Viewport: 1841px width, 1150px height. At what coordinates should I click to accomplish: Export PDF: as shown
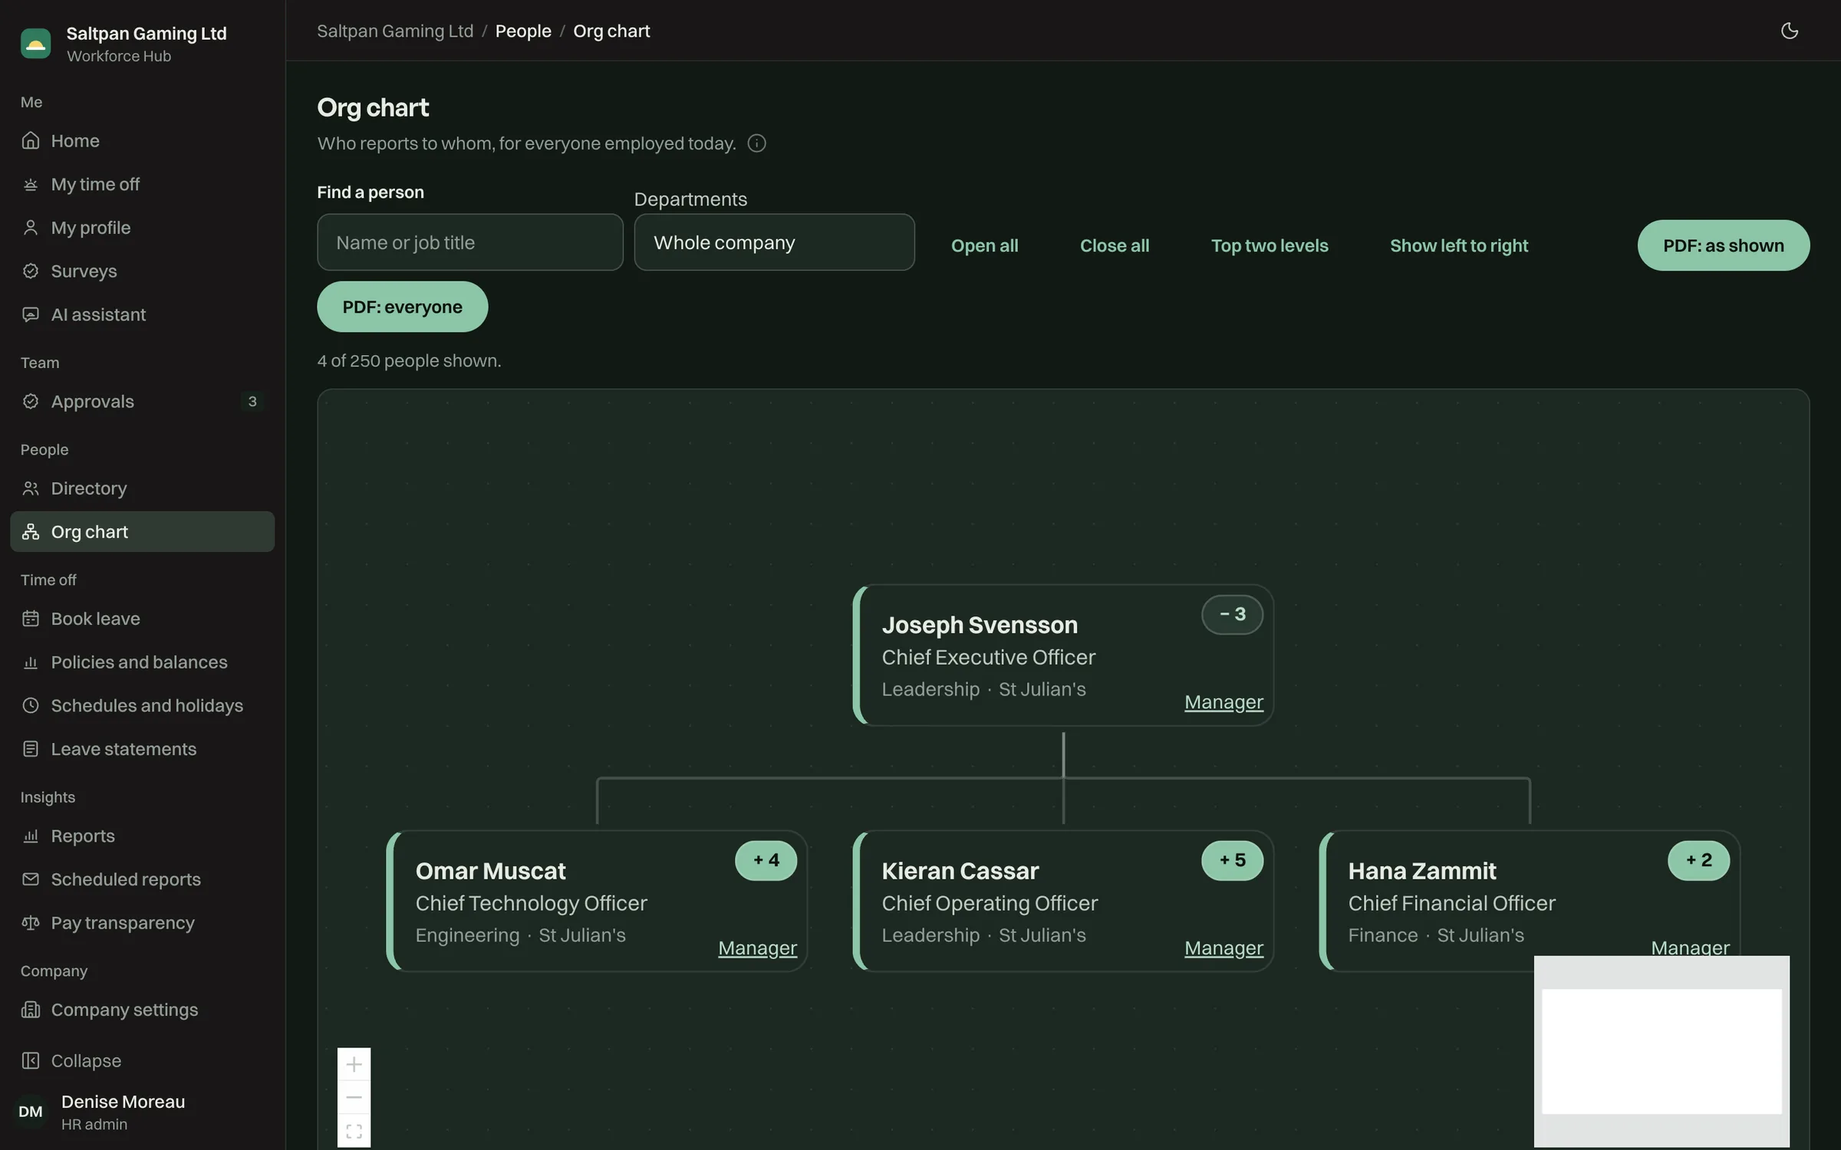tap(1723, 245)
